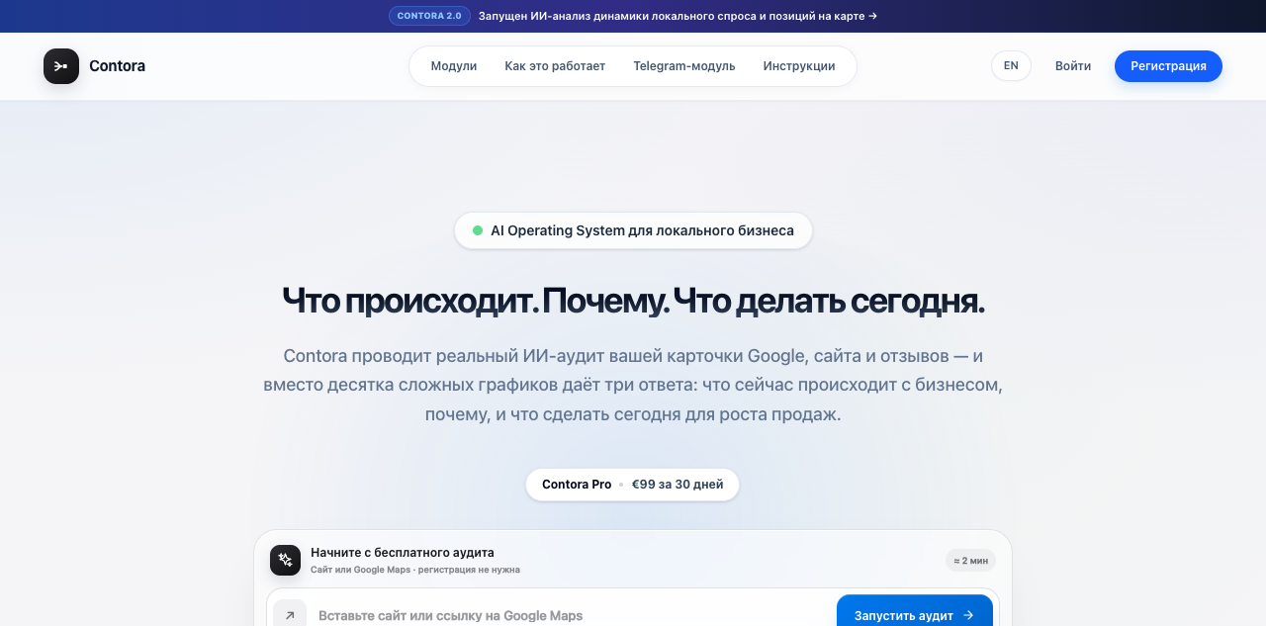Click the Регистрация button
Screen dimensions: 1266x626
(x=1168, y=66)
